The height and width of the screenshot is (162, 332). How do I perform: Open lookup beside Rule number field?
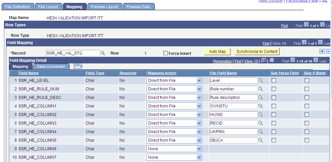(260, 89)
